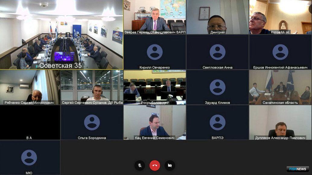Select Светловская Анна avatar icon
This screenshot has height=175, width=312.
(x=218, y=52)
